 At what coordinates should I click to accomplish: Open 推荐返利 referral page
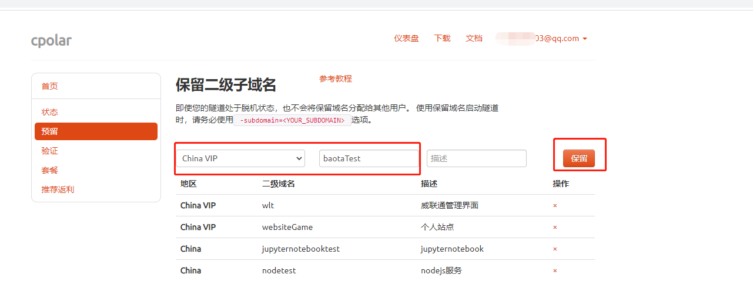[x=58, y=189]
